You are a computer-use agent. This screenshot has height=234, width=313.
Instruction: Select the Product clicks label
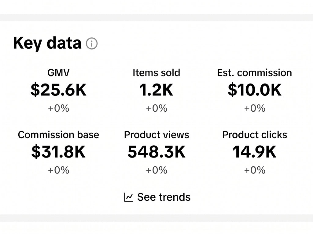coord(255,135)
